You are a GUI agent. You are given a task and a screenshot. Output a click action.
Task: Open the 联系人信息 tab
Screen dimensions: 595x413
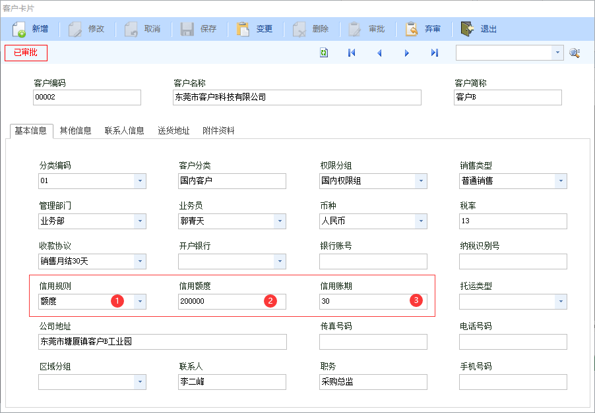pyautogui.click(x=126, y=130)
